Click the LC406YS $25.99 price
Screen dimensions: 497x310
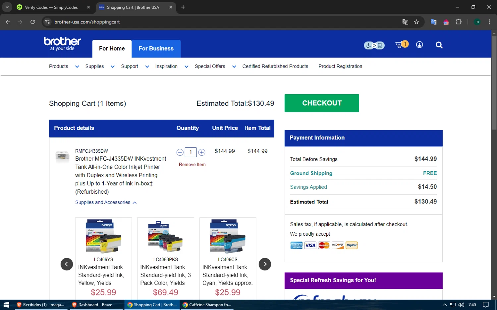pyautogui.click(x=103, y=292)
